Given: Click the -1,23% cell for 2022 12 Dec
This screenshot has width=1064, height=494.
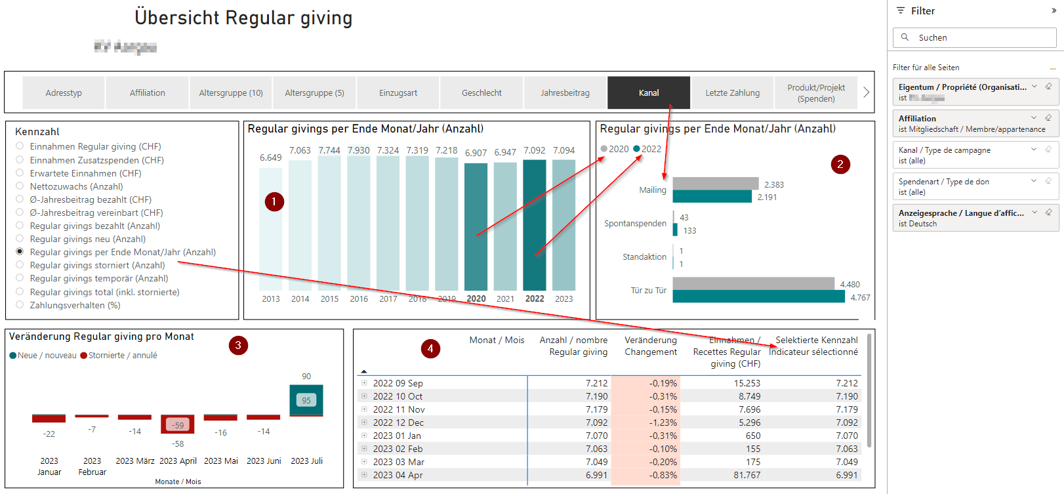Looking at the screenshot, I should click(x=645, y=422).
